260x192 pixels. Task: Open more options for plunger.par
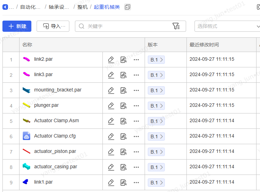pos(136,106)
